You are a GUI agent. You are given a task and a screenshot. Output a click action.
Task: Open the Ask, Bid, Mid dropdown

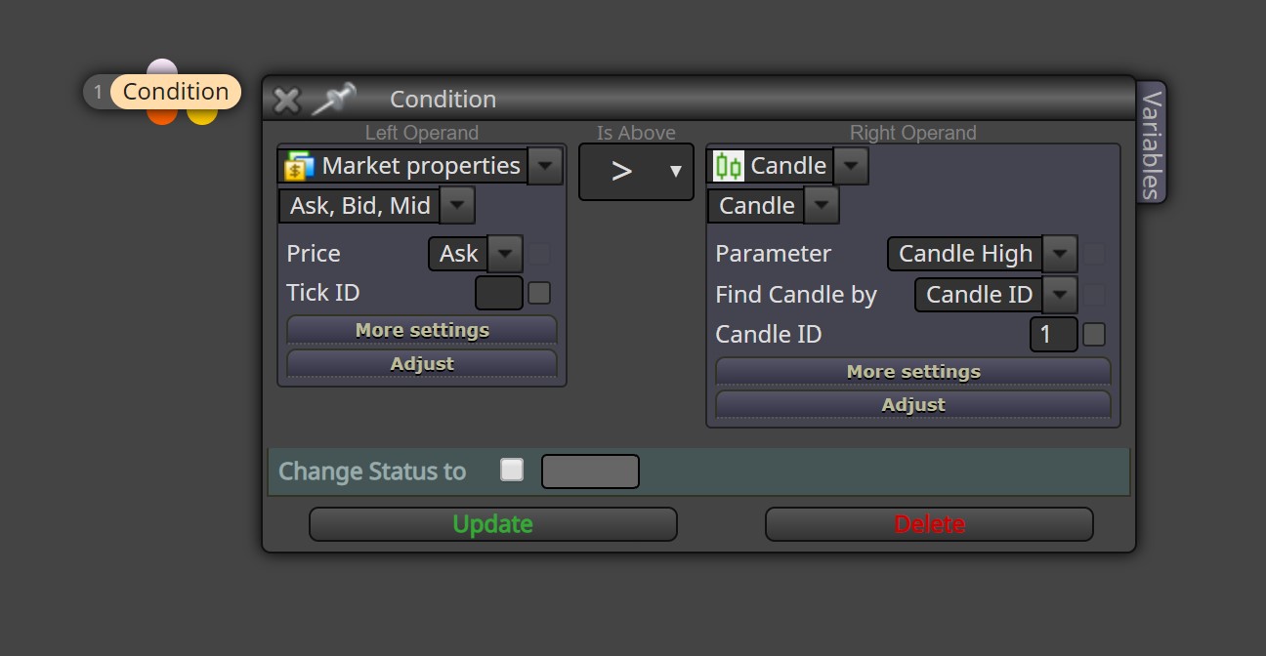458,206
